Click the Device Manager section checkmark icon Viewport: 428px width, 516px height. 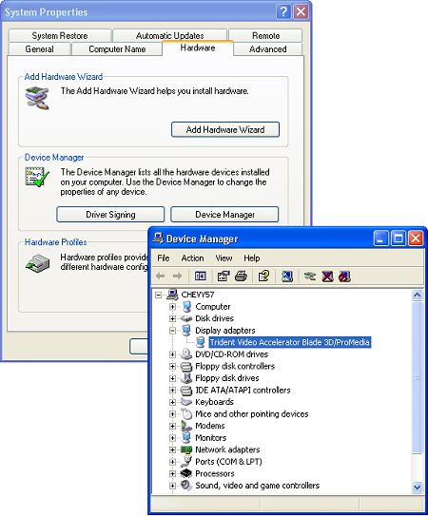pyautogui.click(x=37, y=177)
